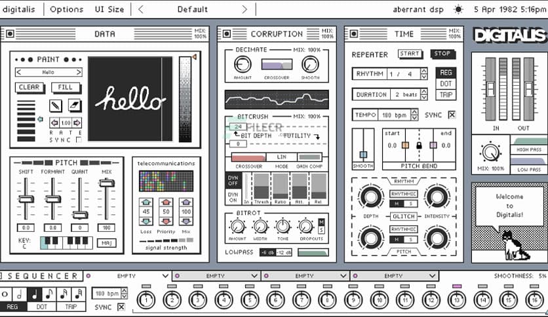The width and height of the screenshot is (548, 317).
Task: Switch dynamics to DYN ON
Action: pyautogui.click(x=233, y=197)
